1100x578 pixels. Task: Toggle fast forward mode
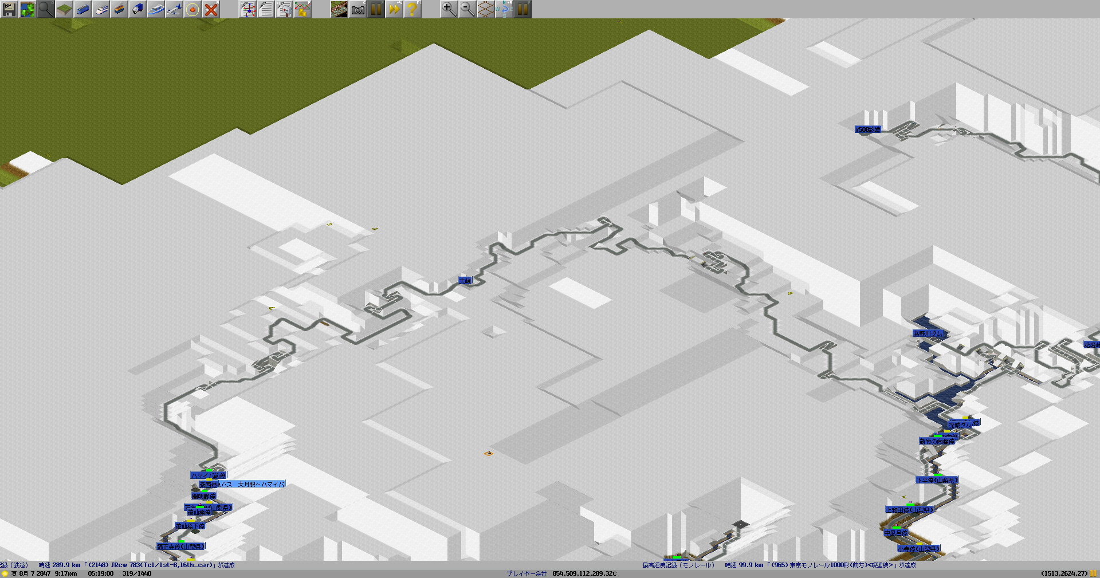pyautogui.click(x=394, y=9)
